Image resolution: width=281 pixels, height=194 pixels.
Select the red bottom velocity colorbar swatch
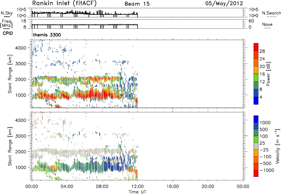click(256, 173)
